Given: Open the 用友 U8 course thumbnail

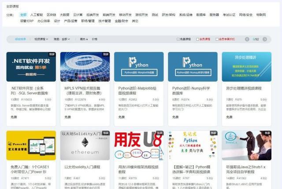Looking at the screenshot, I should (139, 145).
